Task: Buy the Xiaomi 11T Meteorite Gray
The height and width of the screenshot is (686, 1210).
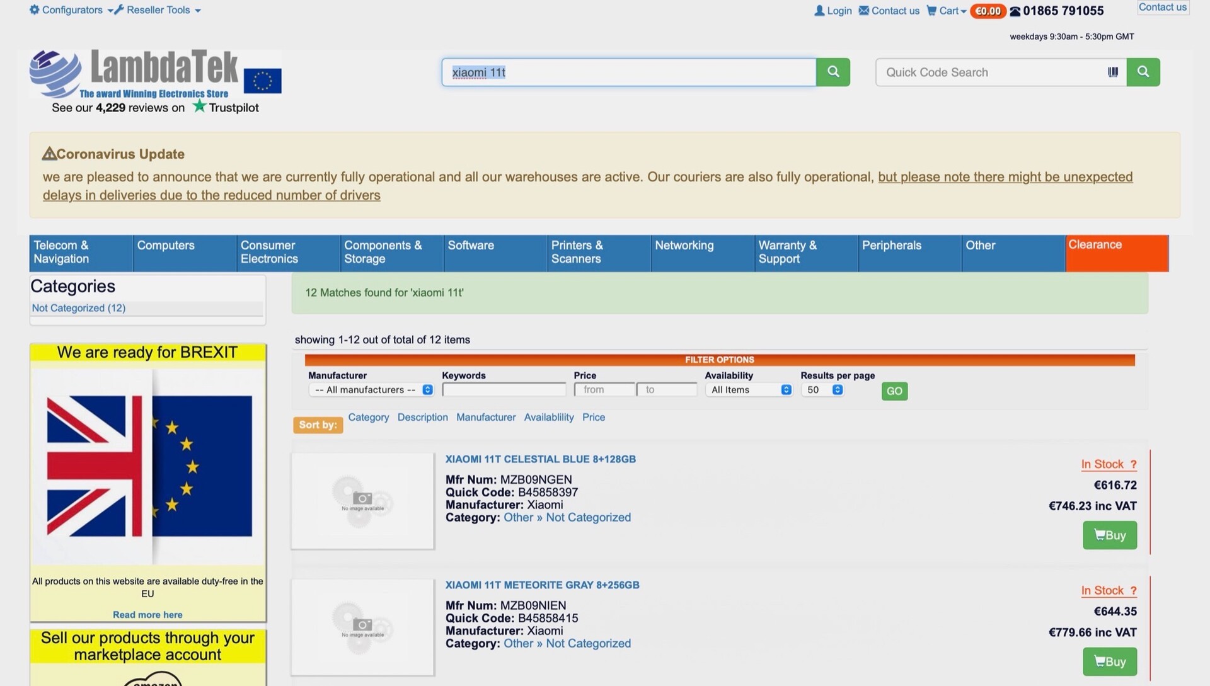Action: pyautogui.click(x=1109, y=661)
